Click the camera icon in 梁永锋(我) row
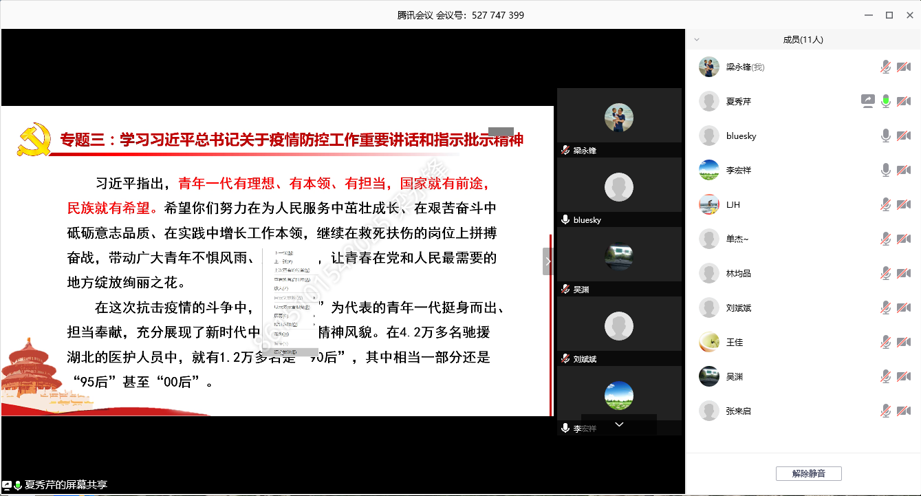Screen dimensions: 921x496 pos(904,67)
